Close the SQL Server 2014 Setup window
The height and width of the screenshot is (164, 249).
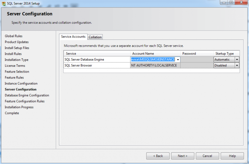[x=241, y=2]
